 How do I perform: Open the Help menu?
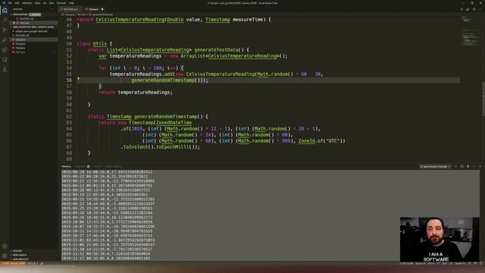pos(71,3)
